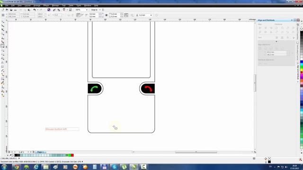Viewport: 303px width, 170px height.
Task: Click the New document icon
Action: pyautogui.click(x=3, y=10)
